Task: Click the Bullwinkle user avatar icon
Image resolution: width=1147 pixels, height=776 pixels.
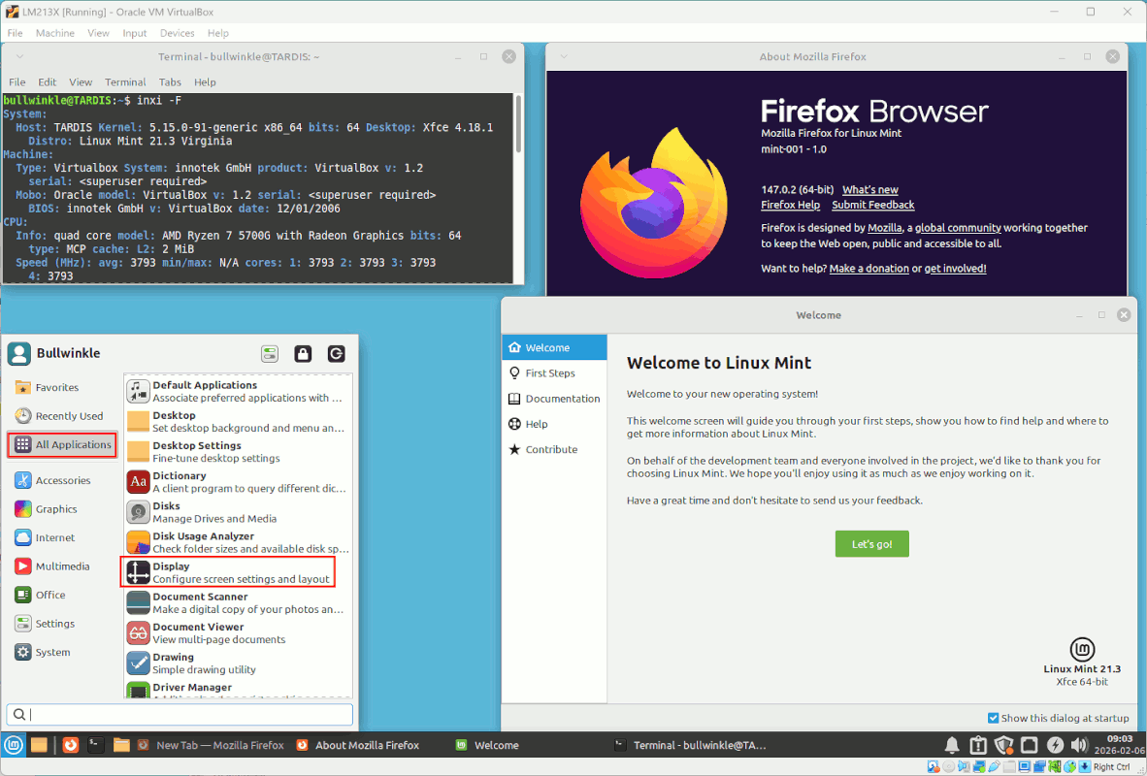Action: tap(19, 353)
